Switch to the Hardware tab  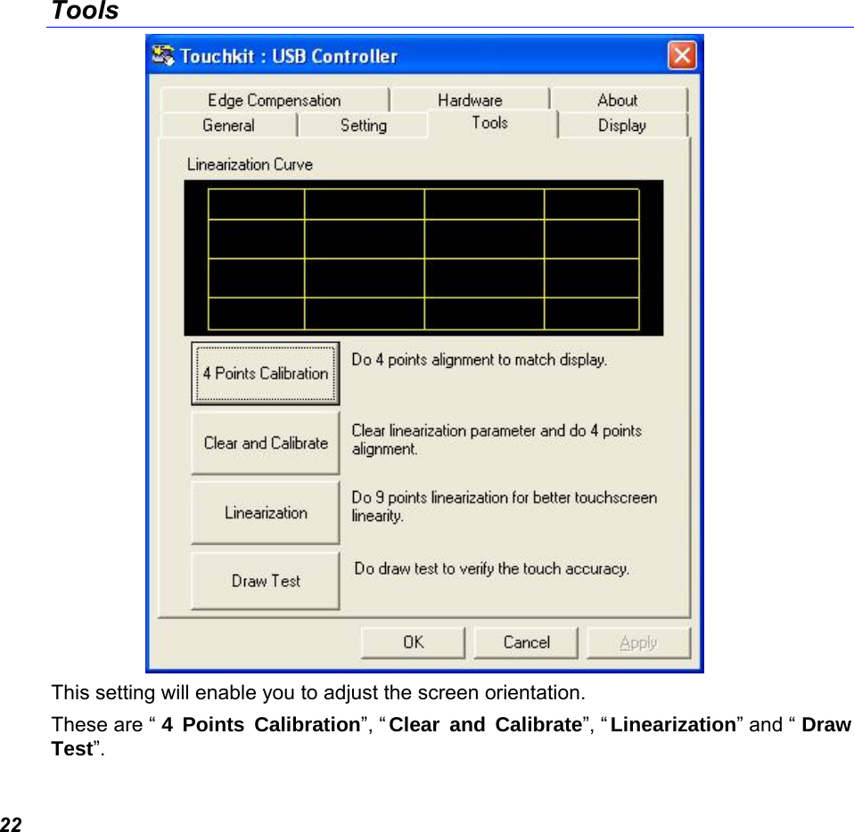(x=470, y=99)
